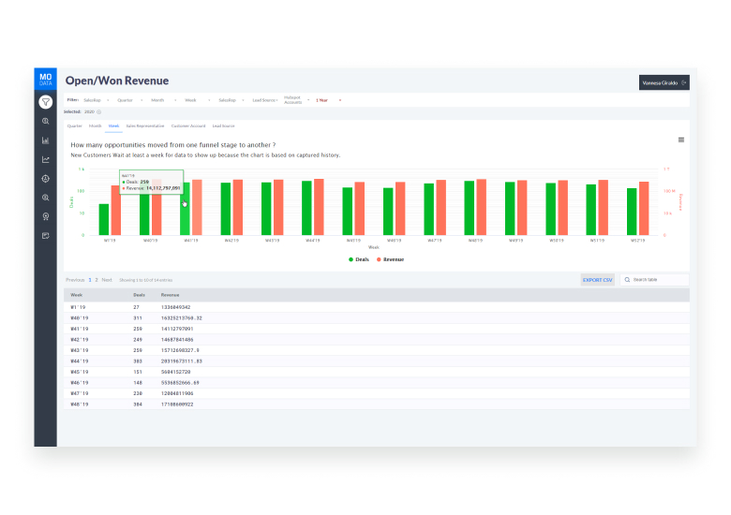Select the W44'19 week cell
Screen dimensions: 731x515
pyautogui.click(x=80, y=360)
